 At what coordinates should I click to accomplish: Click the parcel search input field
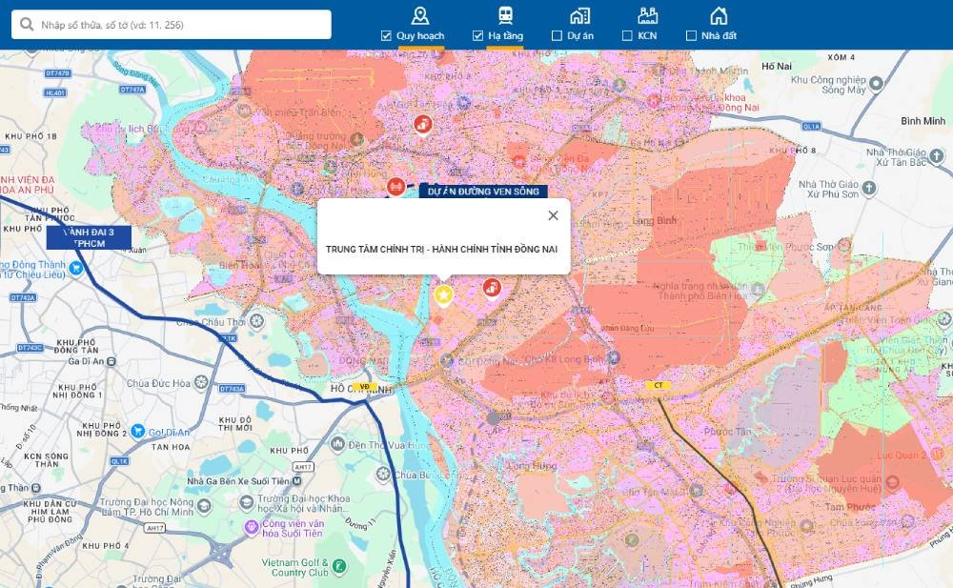[x=172, y=23]
